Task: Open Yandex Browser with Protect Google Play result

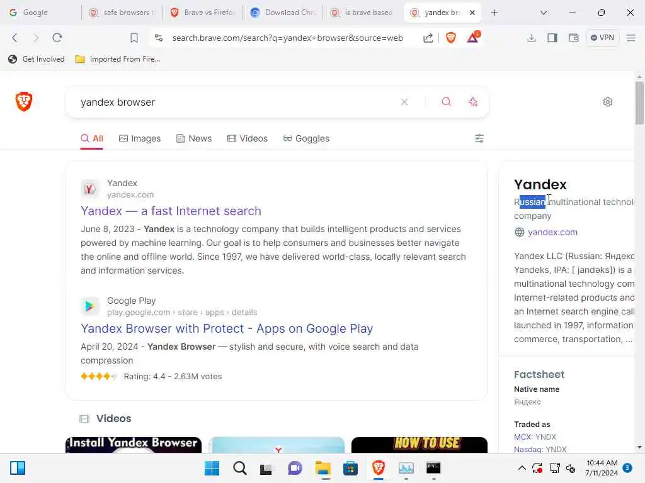Action: 227,328
